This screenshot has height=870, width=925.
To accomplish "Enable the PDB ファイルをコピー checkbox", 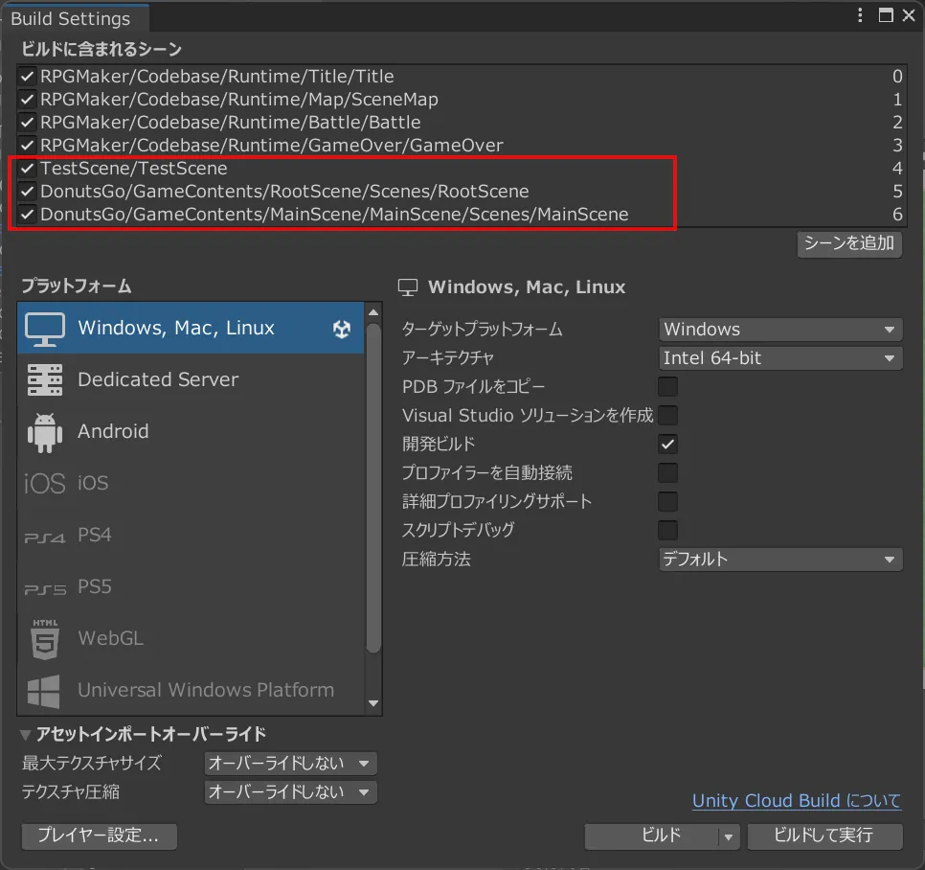I will click(x=667, y=387).
